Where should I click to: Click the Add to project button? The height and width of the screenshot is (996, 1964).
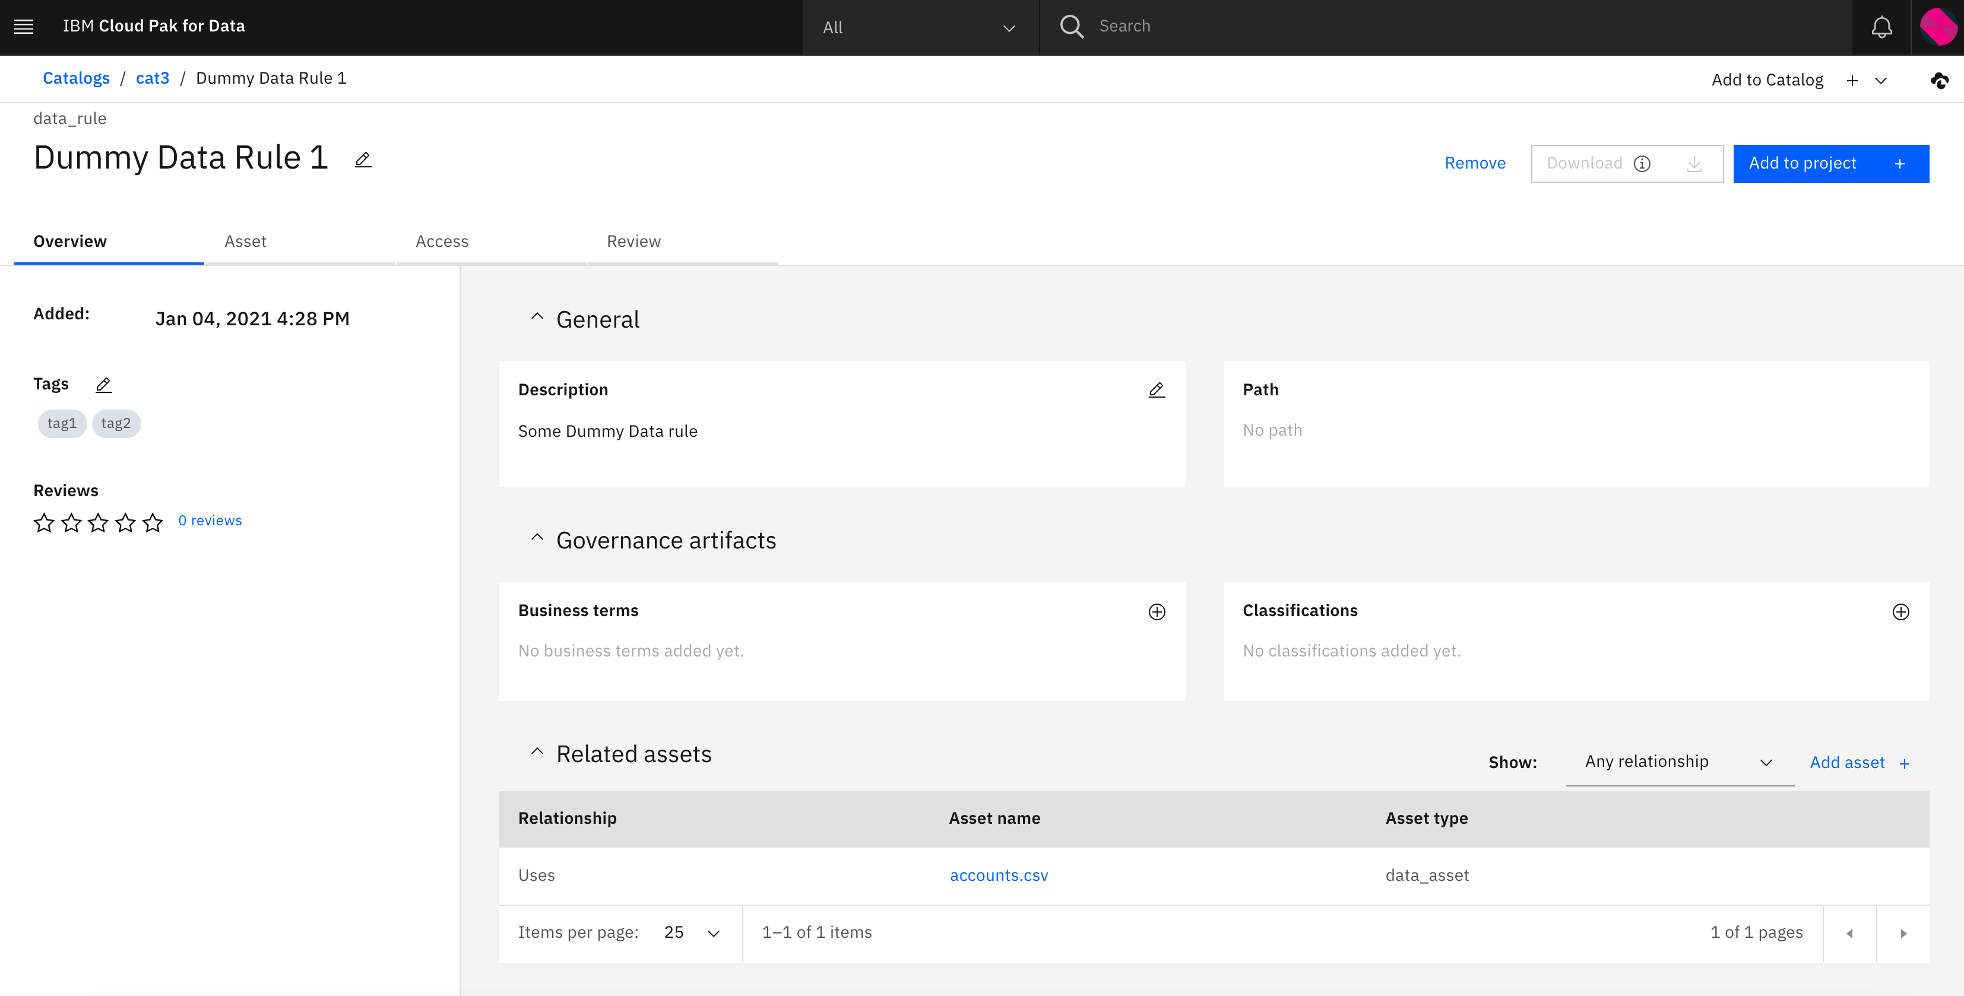[x=1830, y=164]
